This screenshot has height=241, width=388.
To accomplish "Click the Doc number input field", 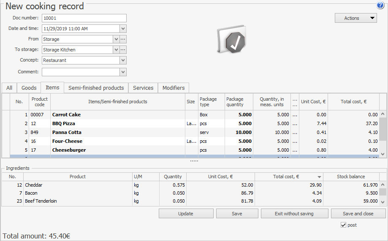I will [x=84, y=18].
